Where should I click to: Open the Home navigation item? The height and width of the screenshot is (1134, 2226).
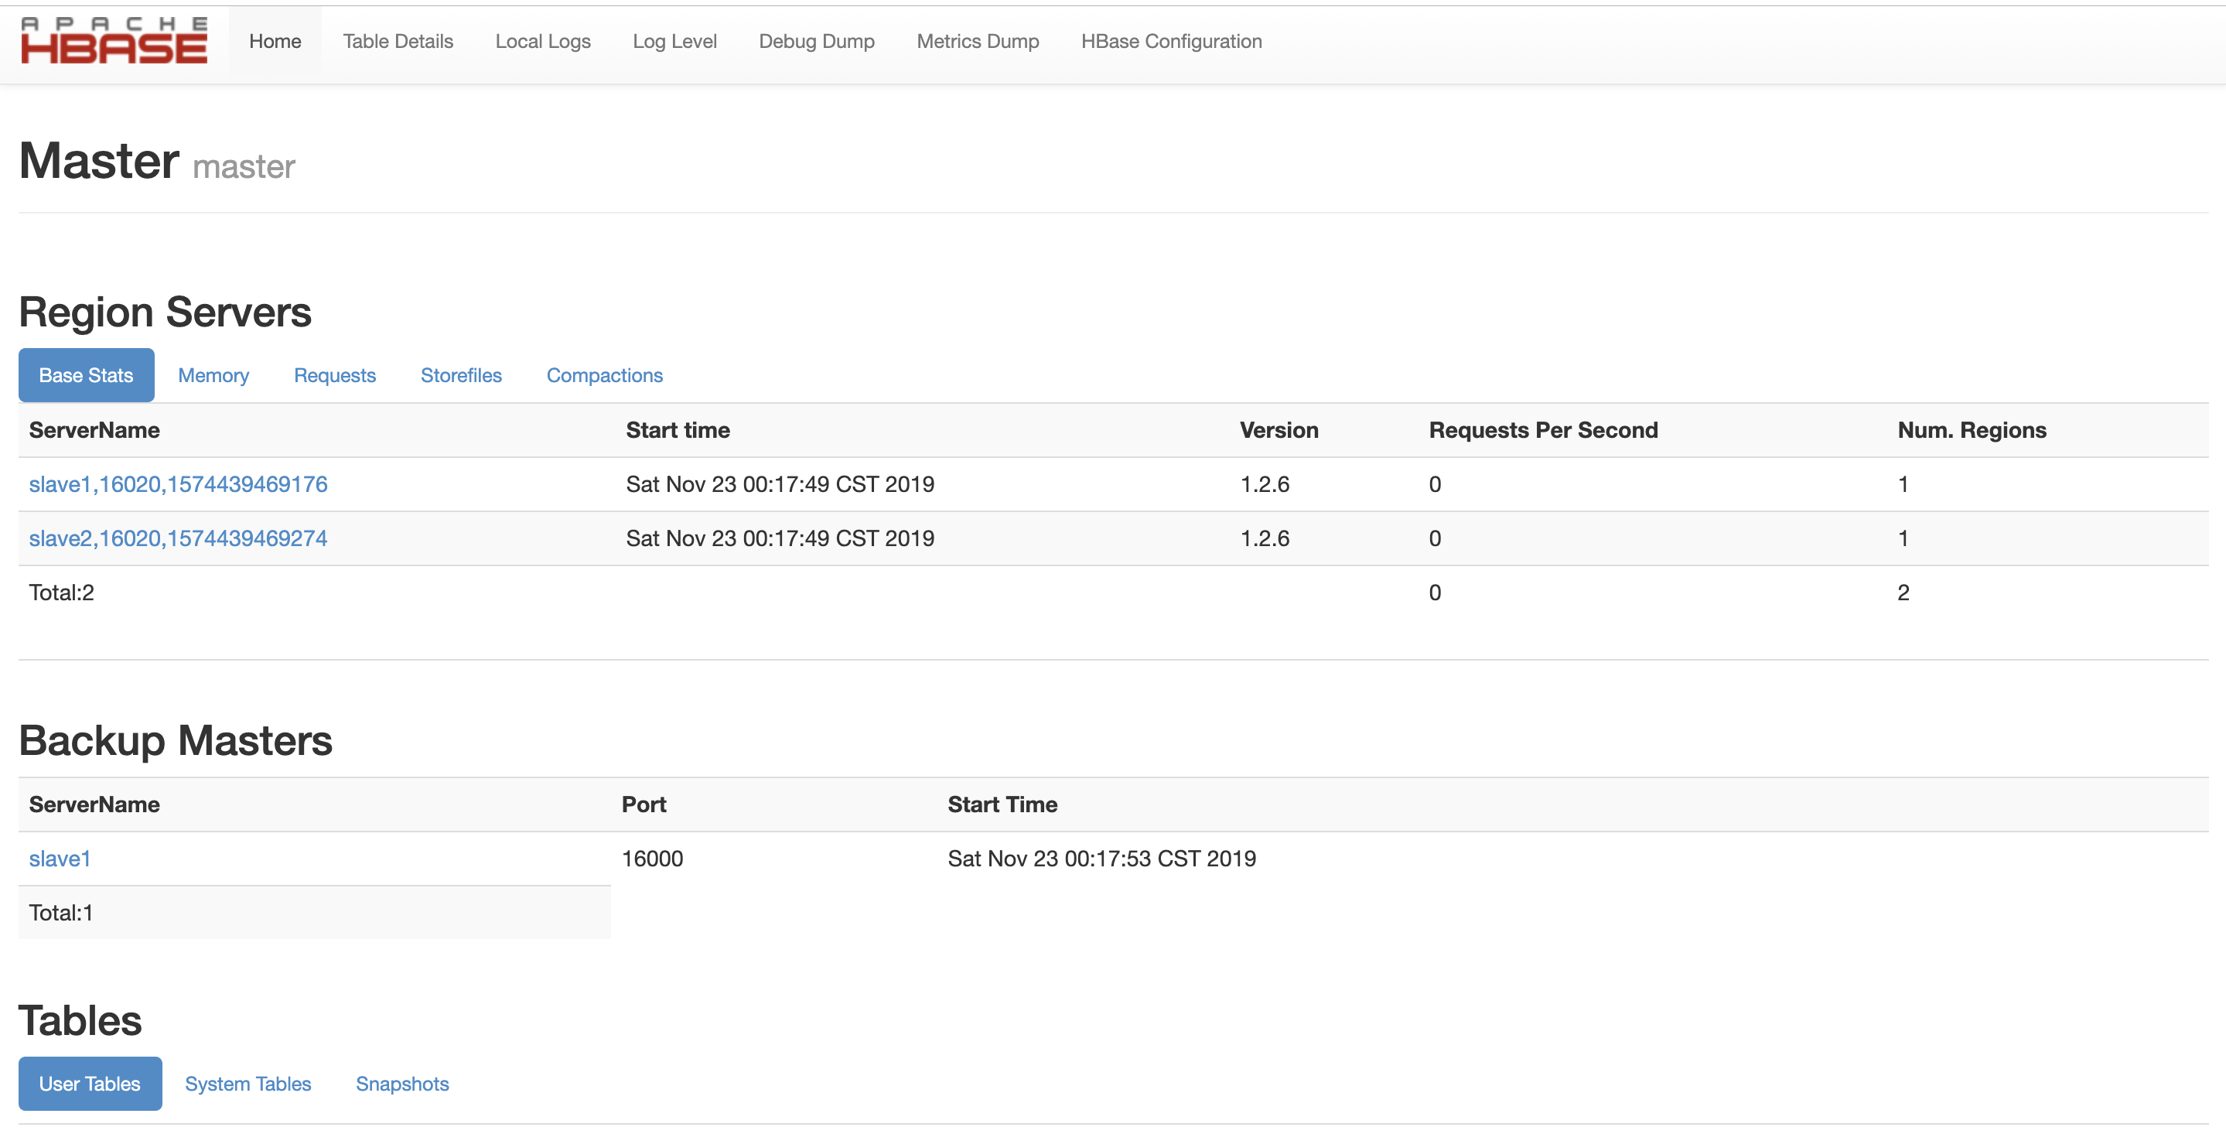click(x=275, y=42)
